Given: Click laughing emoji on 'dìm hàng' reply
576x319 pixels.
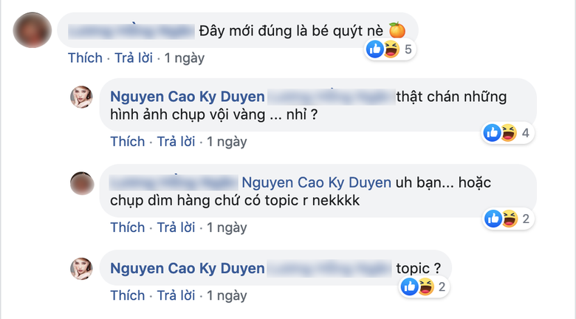Looking at the screenshot, I should pos(510,219).
